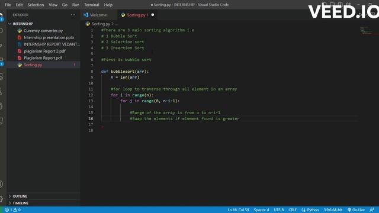Change indentation via Spaces: 4
379x213 pixels.
click(261, 209)
